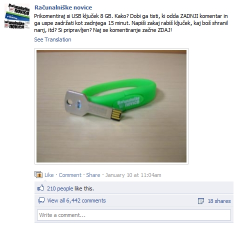The height and width of the screenshot is (228, 243).
Task: Open the 18 shares list
Action: pyautogui.click(x=219, y=201)
